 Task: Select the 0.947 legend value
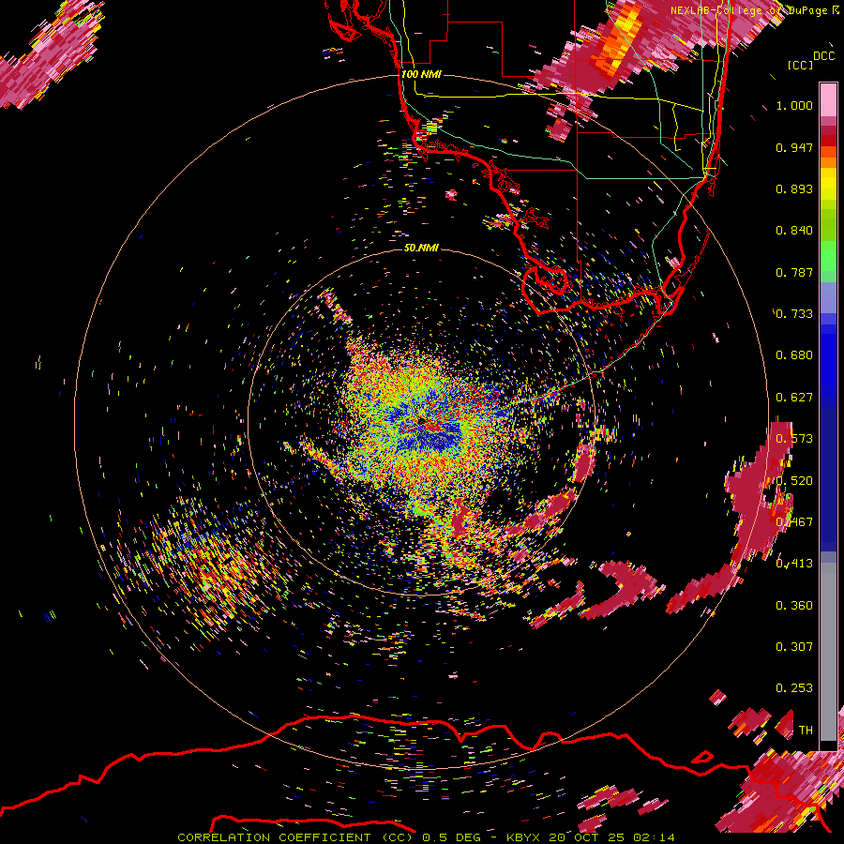[794, 147]
